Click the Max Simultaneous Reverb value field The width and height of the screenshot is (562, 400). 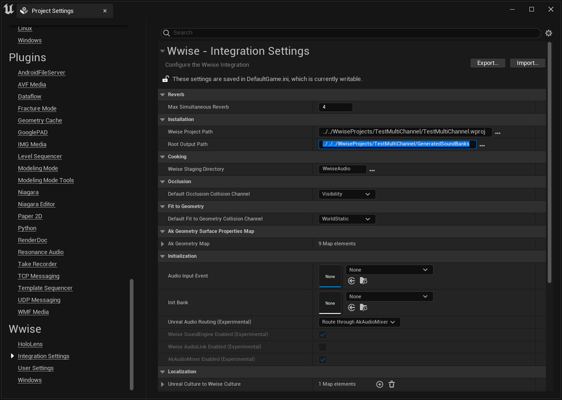click(335, 107)
